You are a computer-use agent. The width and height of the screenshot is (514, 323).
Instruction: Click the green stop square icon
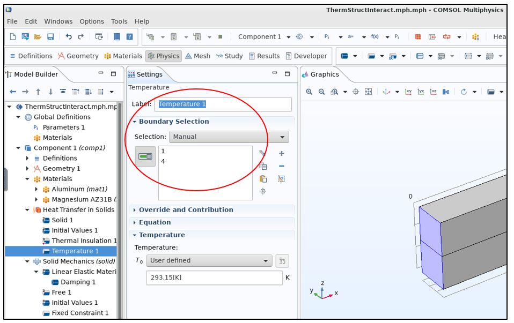(221, 36)
